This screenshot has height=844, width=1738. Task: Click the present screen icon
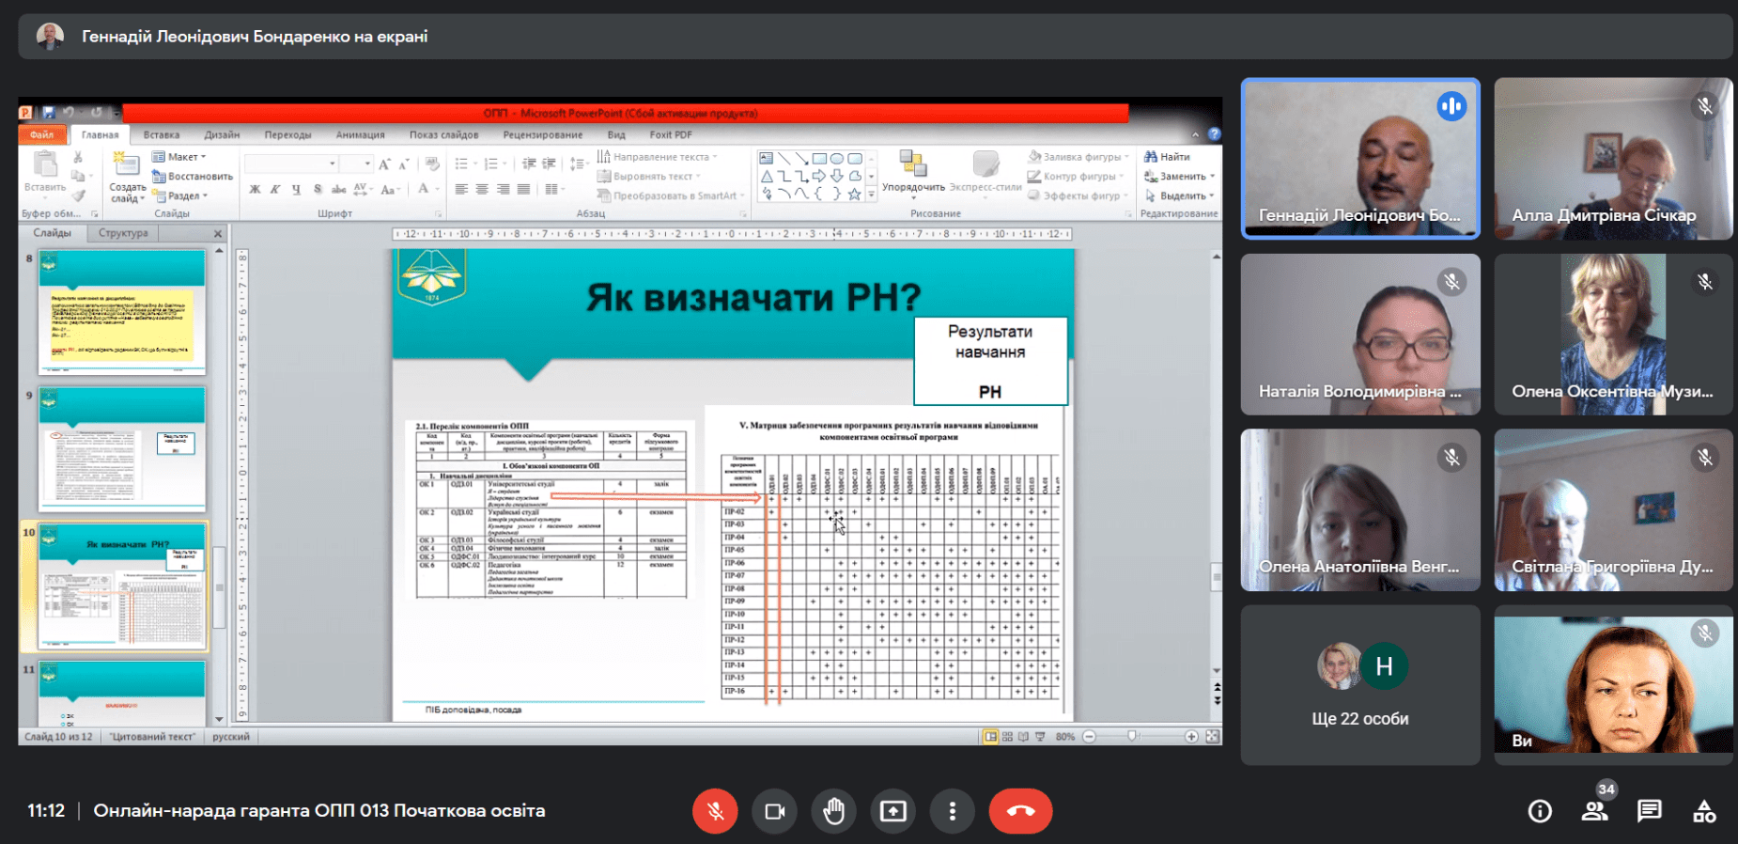point(892,811)
